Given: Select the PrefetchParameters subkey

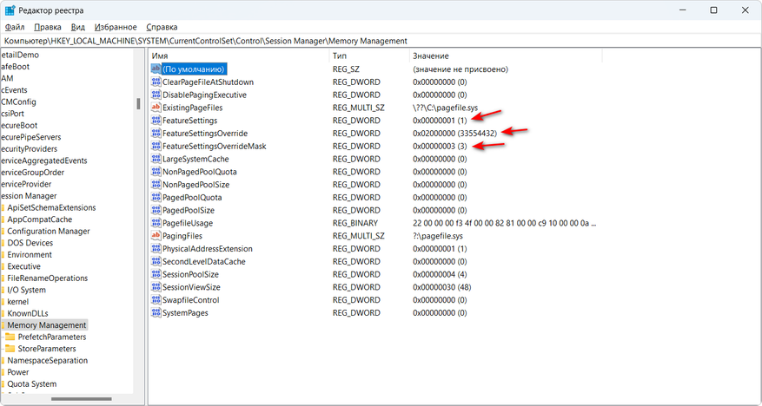Looking at the screenshot, I should pos(52,337).
